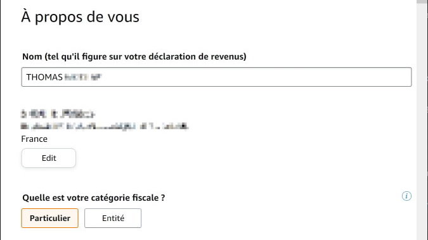Click the Quelle est votre catégorie fiscale label
The image size is (428, 240).
click(x=94, y=198)
